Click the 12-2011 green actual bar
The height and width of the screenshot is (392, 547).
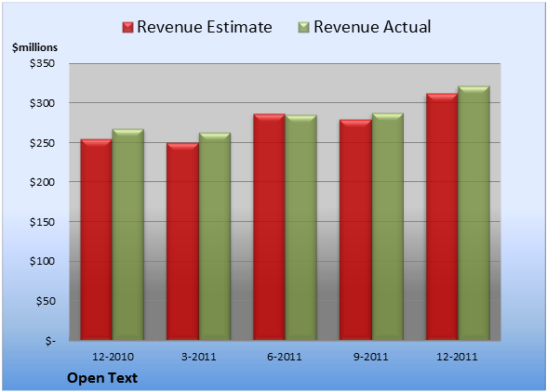click(474, 213)
